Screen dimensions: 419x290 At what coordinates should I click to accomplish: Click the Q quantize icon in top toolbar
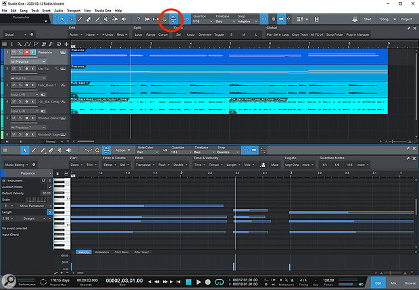pyautogui.click(x=165, y=19)
